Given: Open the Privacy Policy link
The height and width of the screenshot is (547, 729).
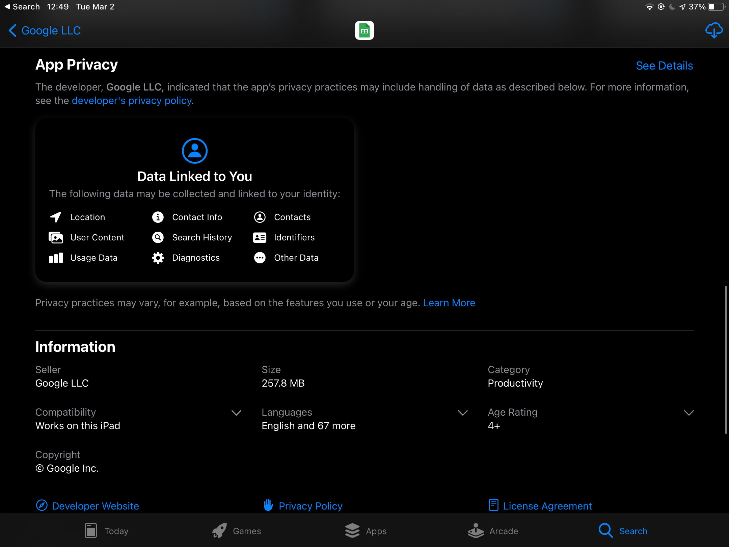Looking at the screenshot, I should click(x=310, y=506).
